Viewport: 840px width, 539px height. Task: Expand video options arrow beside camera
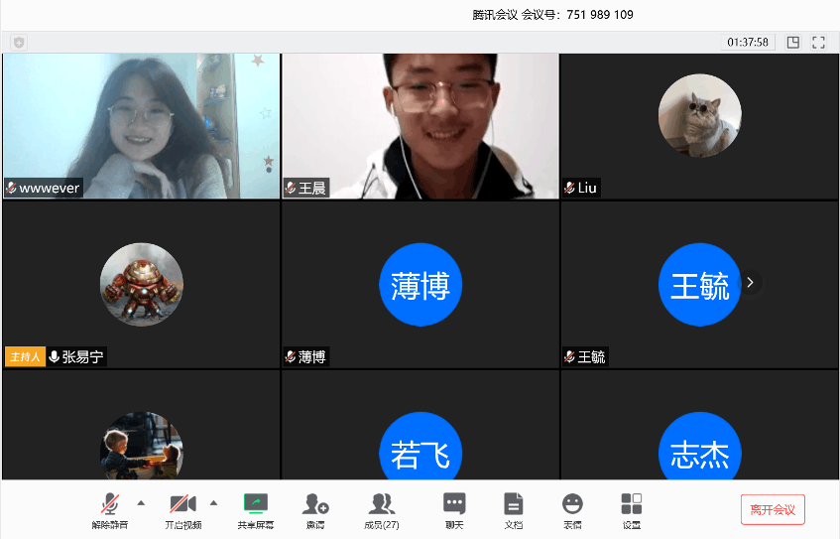tap(213, 502)
